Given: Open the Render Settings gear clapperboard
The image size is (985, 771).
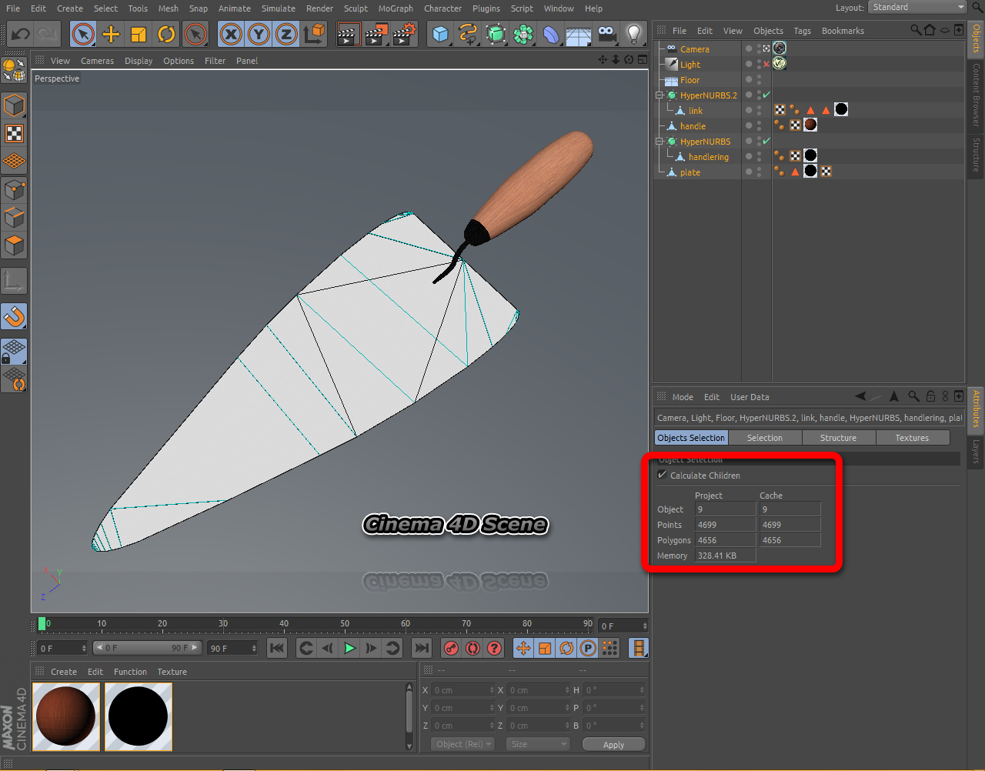Looking at the screenshot, I should [x=404, y=35].
